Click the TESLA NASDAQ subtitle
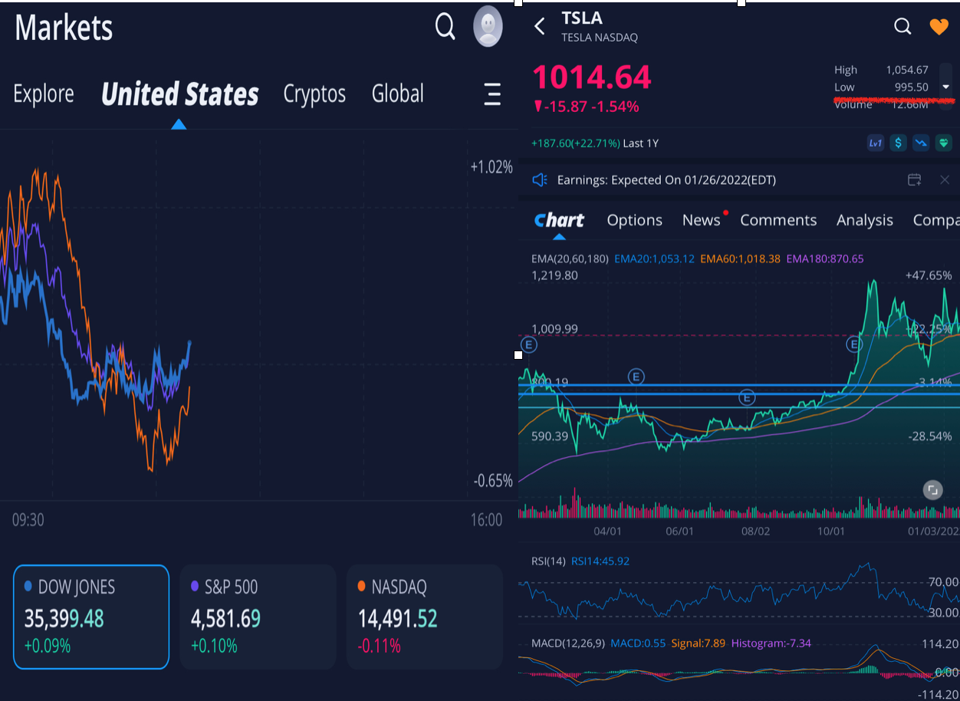The height and width of the screenshot is (701, 960). pos(600,37)
